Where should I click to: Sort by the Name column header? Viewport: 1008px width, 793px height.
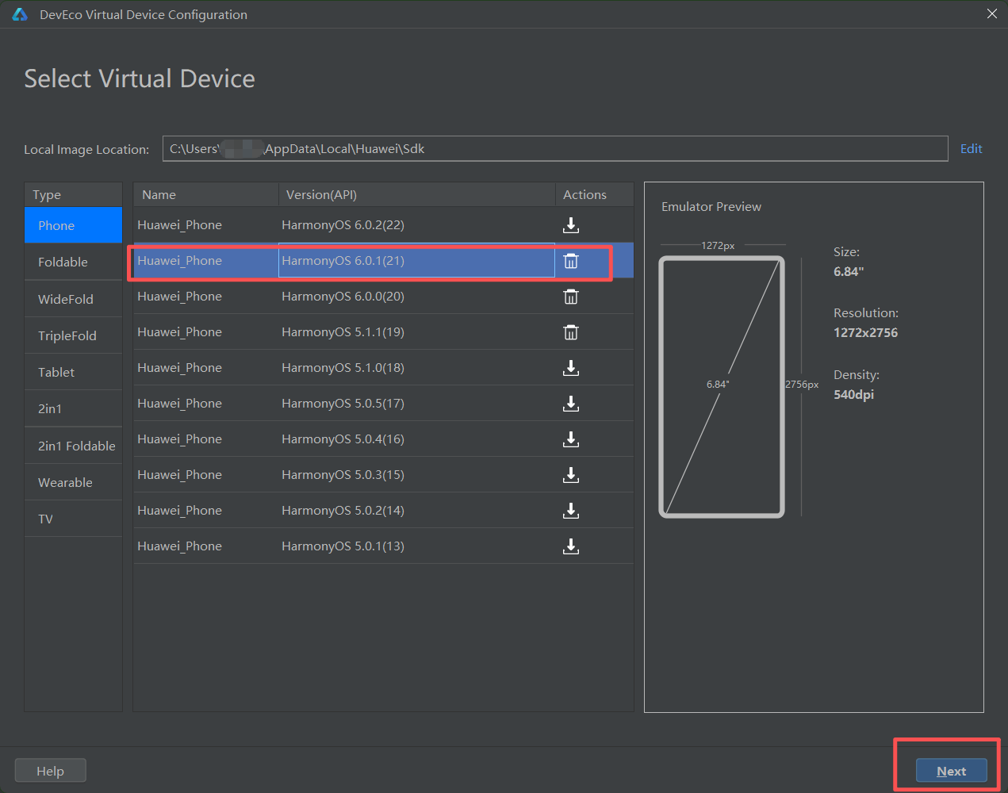pos(205,194)
